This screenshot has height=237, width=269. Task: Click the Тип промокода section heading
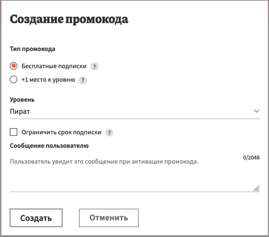pyautogui.click(x=33, y=49)
